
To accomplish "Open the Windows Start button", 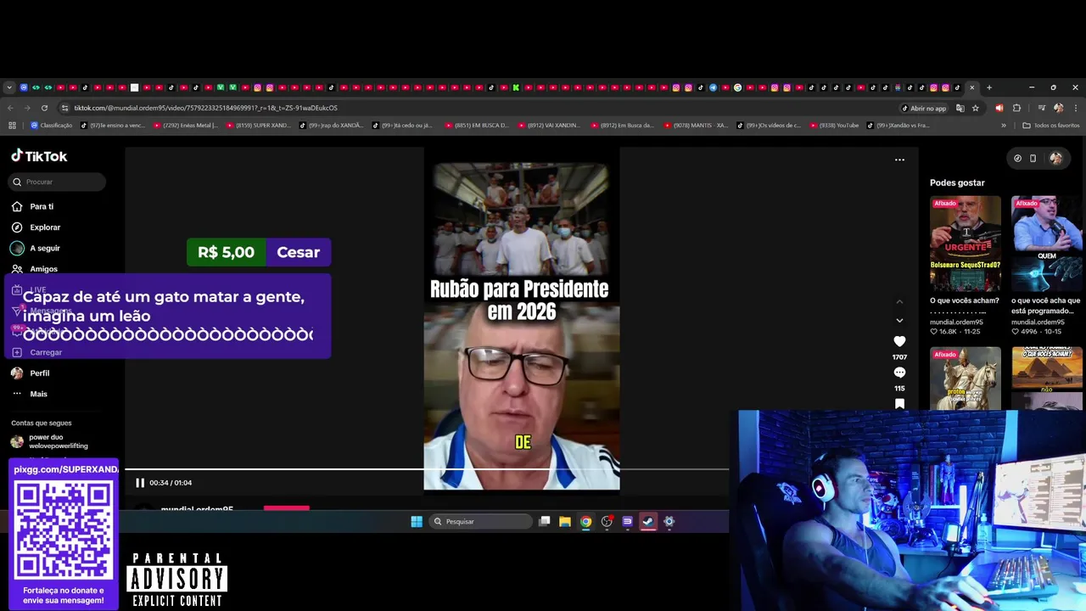I will pos(417,522).
